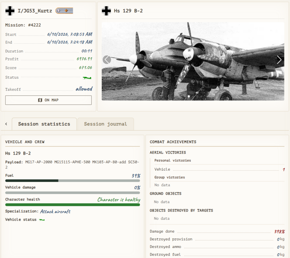Click the Mission: #4222 text
The image size is (290, 258).
point(23,25)
